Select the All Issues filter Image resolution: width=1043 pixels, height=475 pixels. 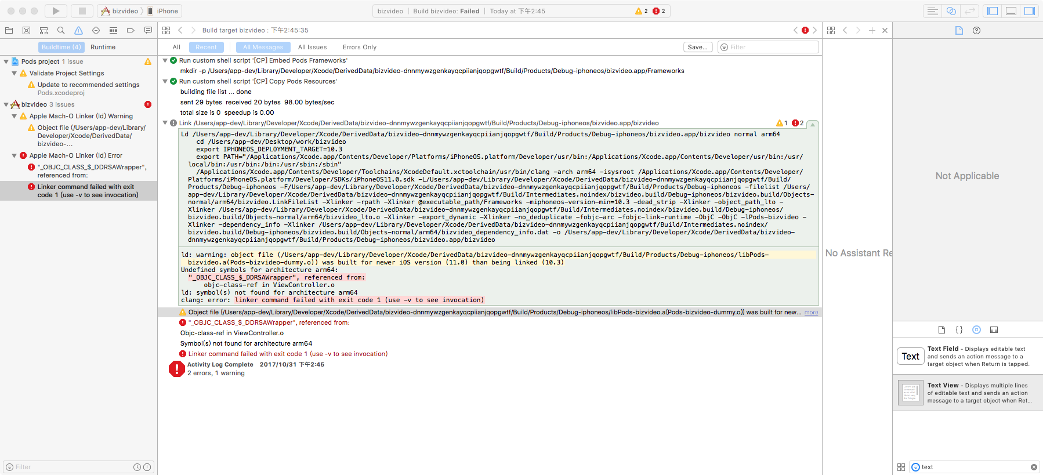point(312,47)
